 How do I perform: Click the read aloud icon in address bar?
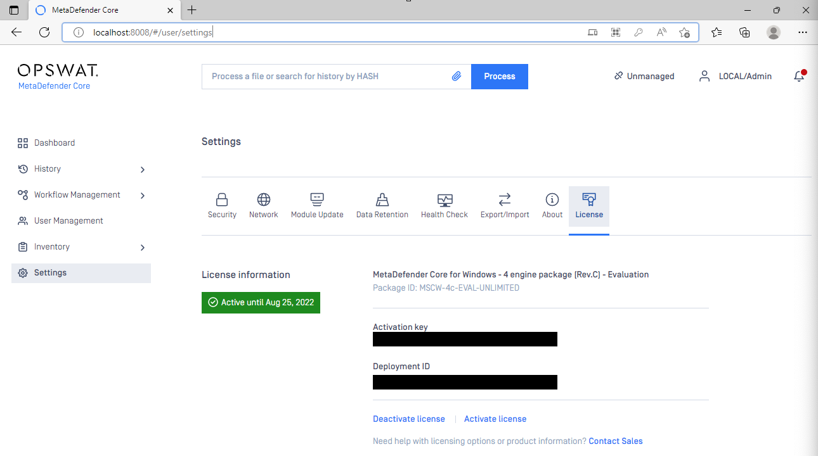(661, 32)
